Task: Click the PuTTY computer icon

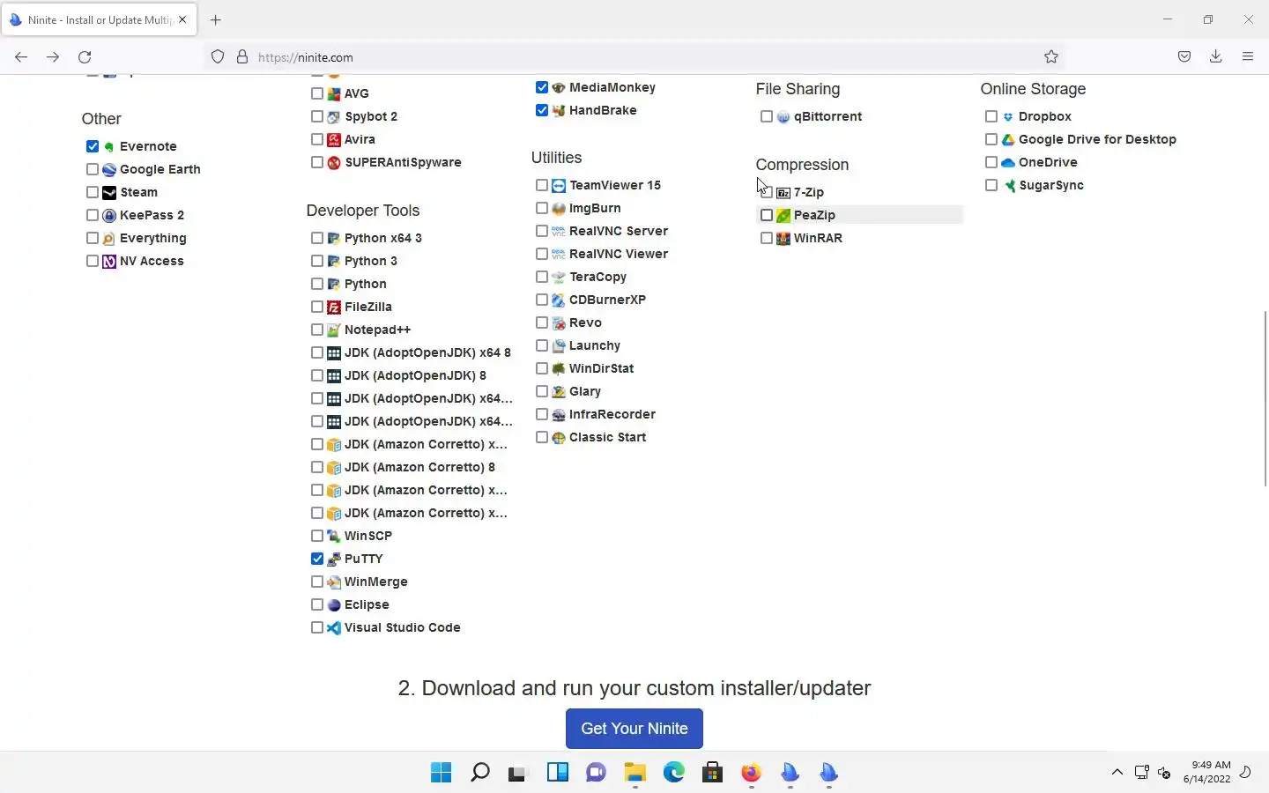Action: [x=334, y=559]
